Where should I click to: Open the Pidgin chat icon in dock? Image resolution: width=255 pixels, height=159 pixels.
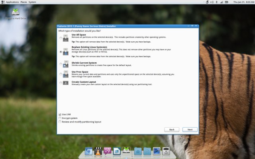pos(107,151)
